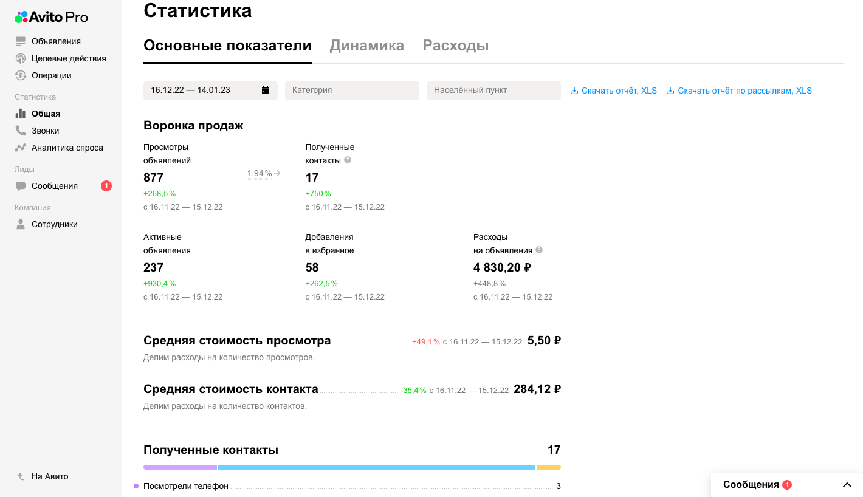Screen dimensions: 863x497
Task: Open calendar icon in date range field
Action: point(266,90)
